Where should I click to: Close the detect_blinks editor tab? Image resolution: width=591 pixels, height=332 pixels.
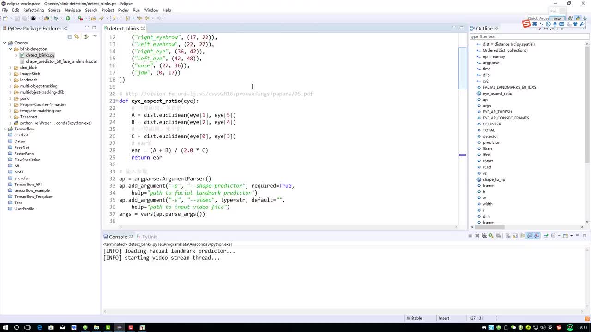(x=143, y=29)
